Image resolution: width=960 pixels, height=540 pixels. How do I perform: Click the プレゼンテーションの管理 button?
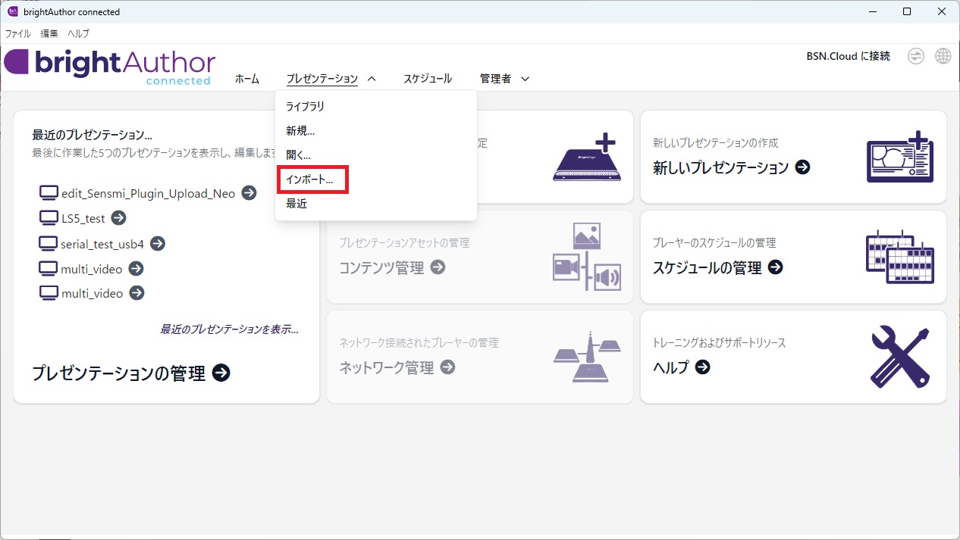coord(130,373)
